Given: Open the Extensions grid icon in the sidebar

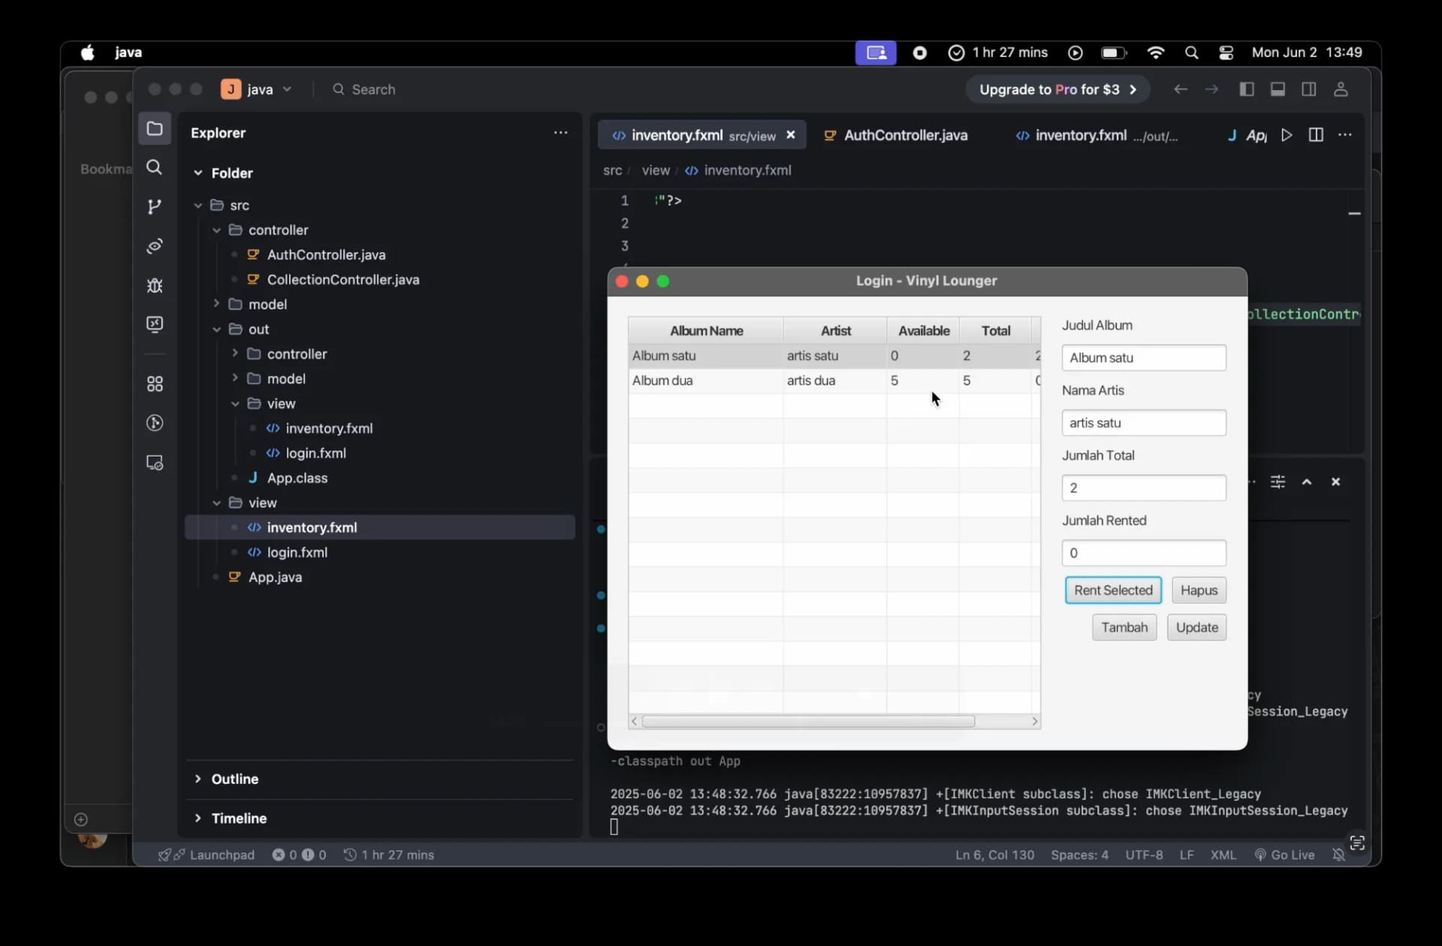Looking at the screenshot, I should pyautogui.click(x=154, y=384).
